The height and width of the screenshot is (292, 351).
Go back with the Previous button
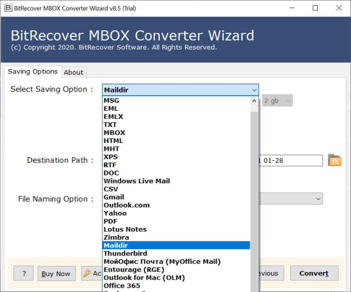272,273
